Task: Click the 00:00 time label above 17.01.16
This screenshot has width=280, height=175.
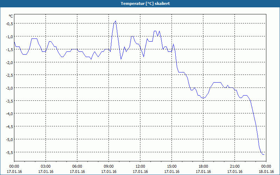Action: [x=14, y=167]
